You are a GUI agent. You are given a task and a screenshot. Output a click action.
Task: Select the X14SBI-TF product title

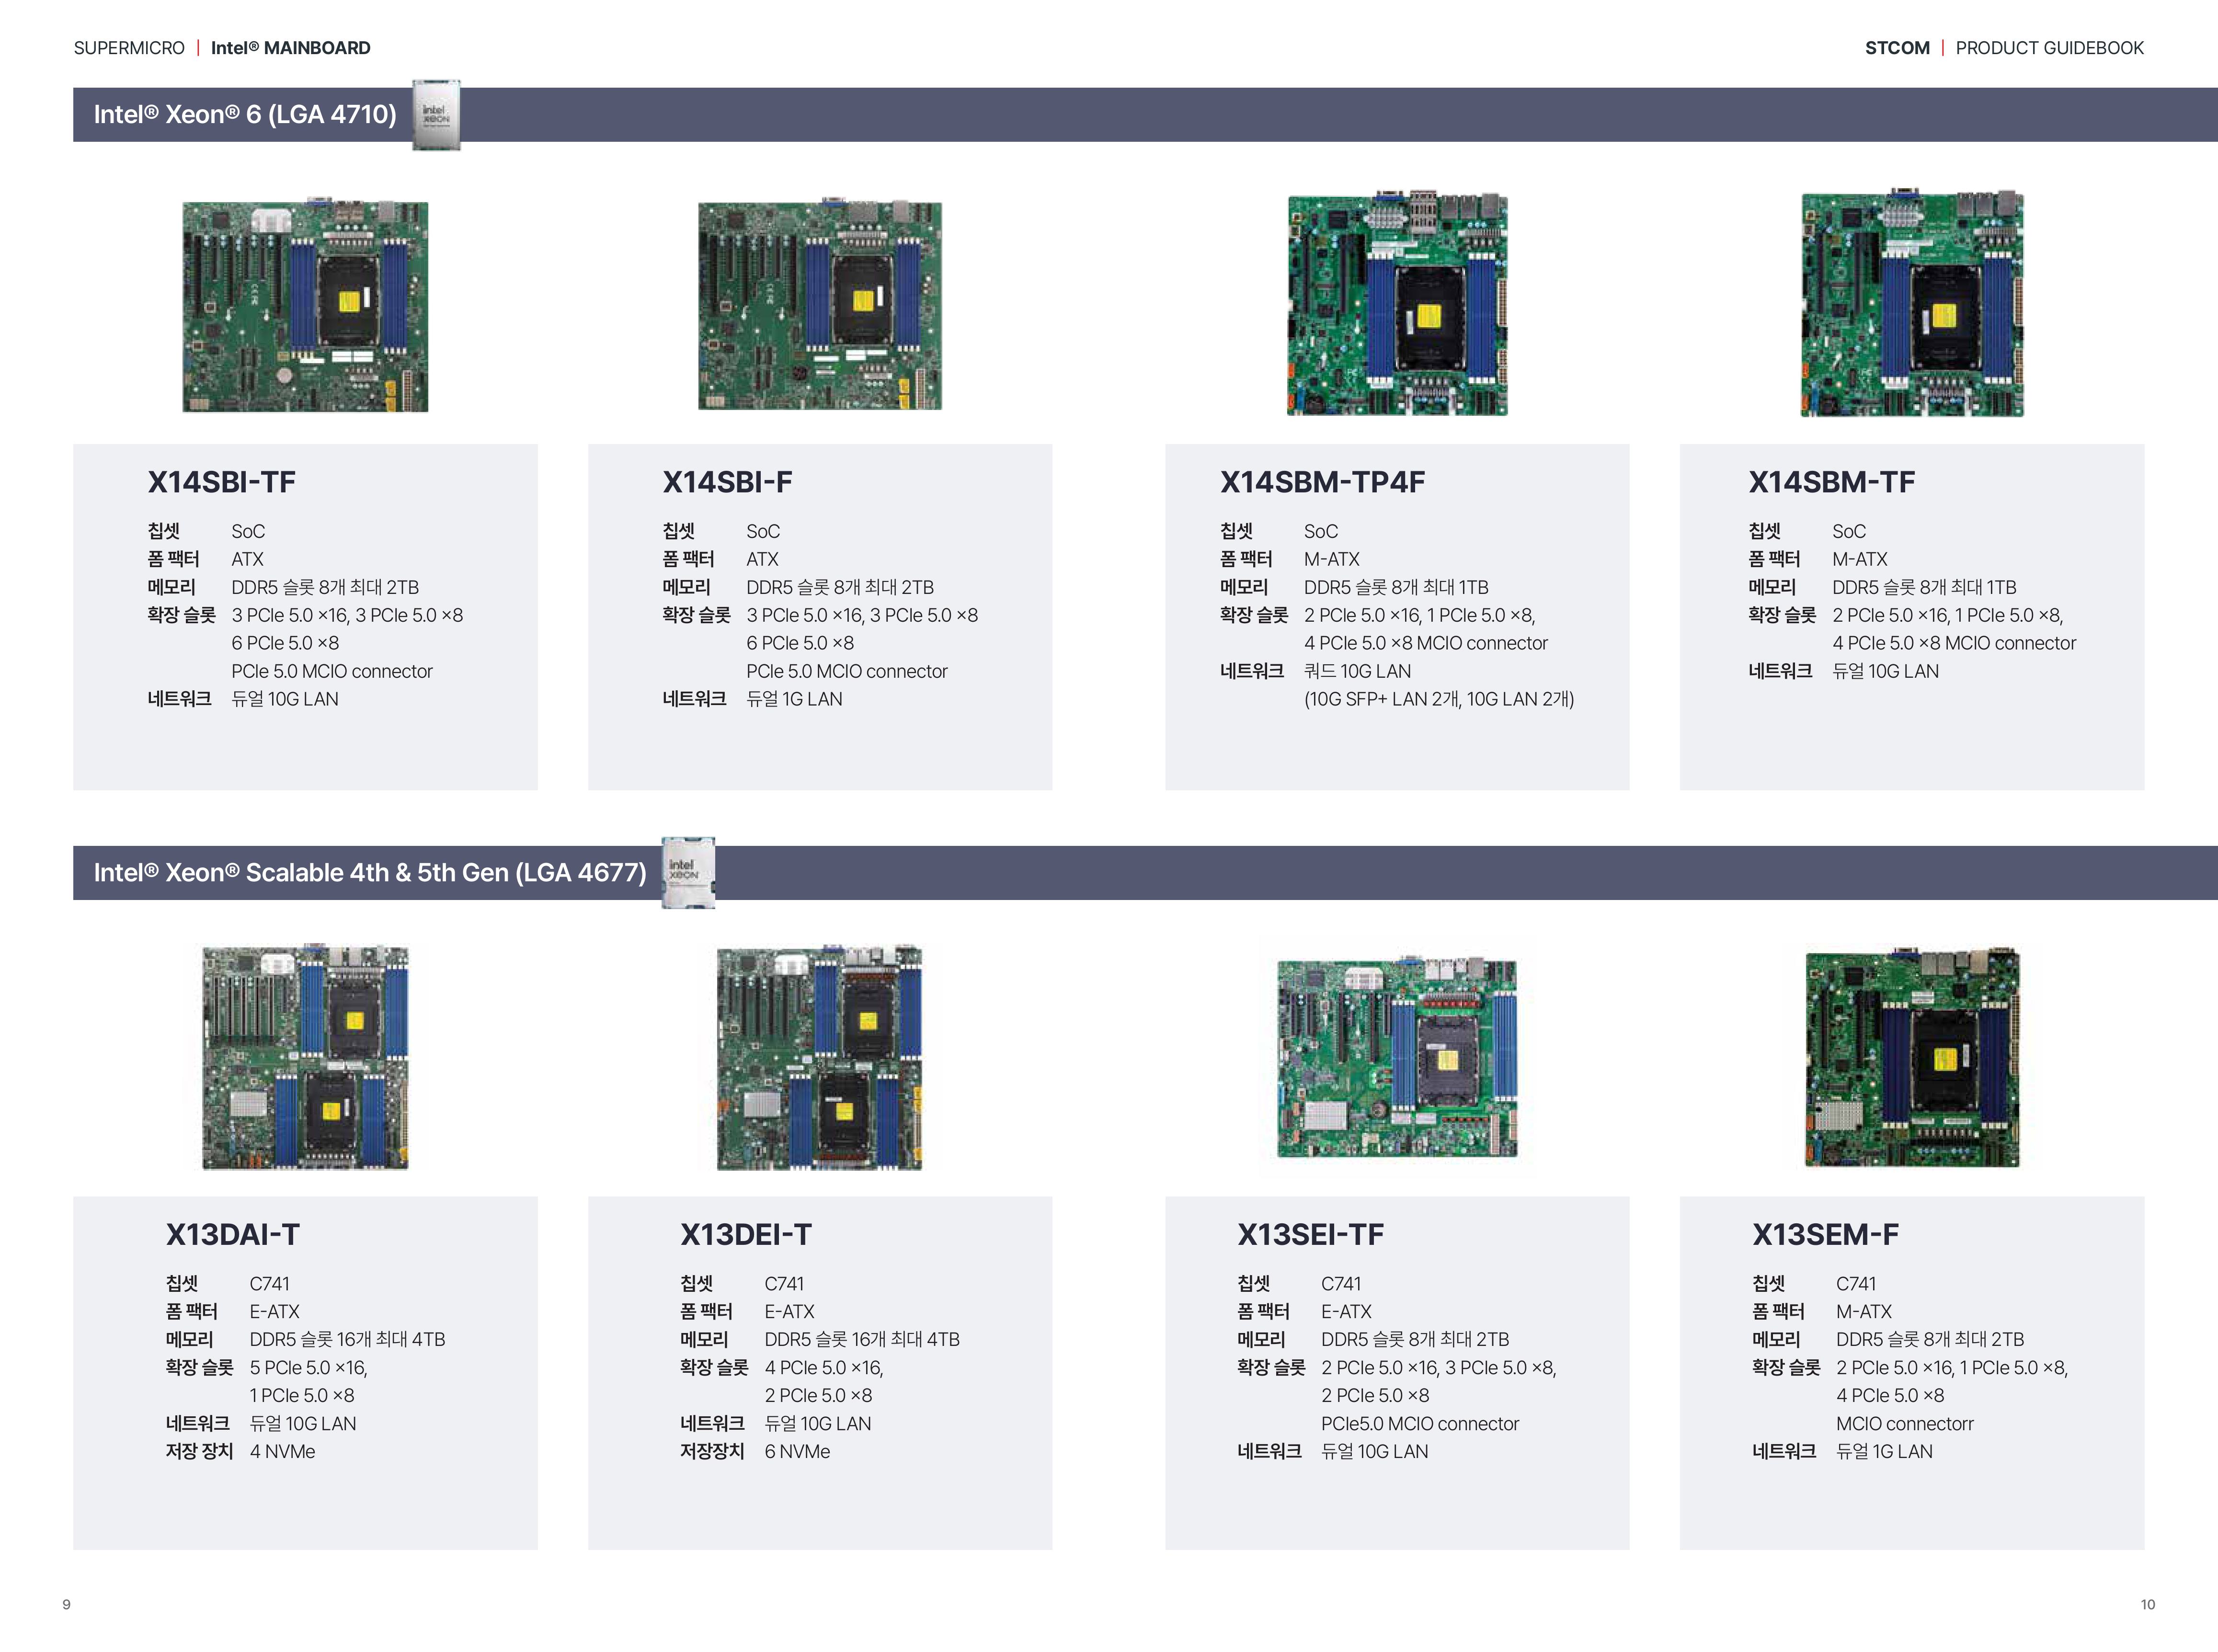click(222, 482)
